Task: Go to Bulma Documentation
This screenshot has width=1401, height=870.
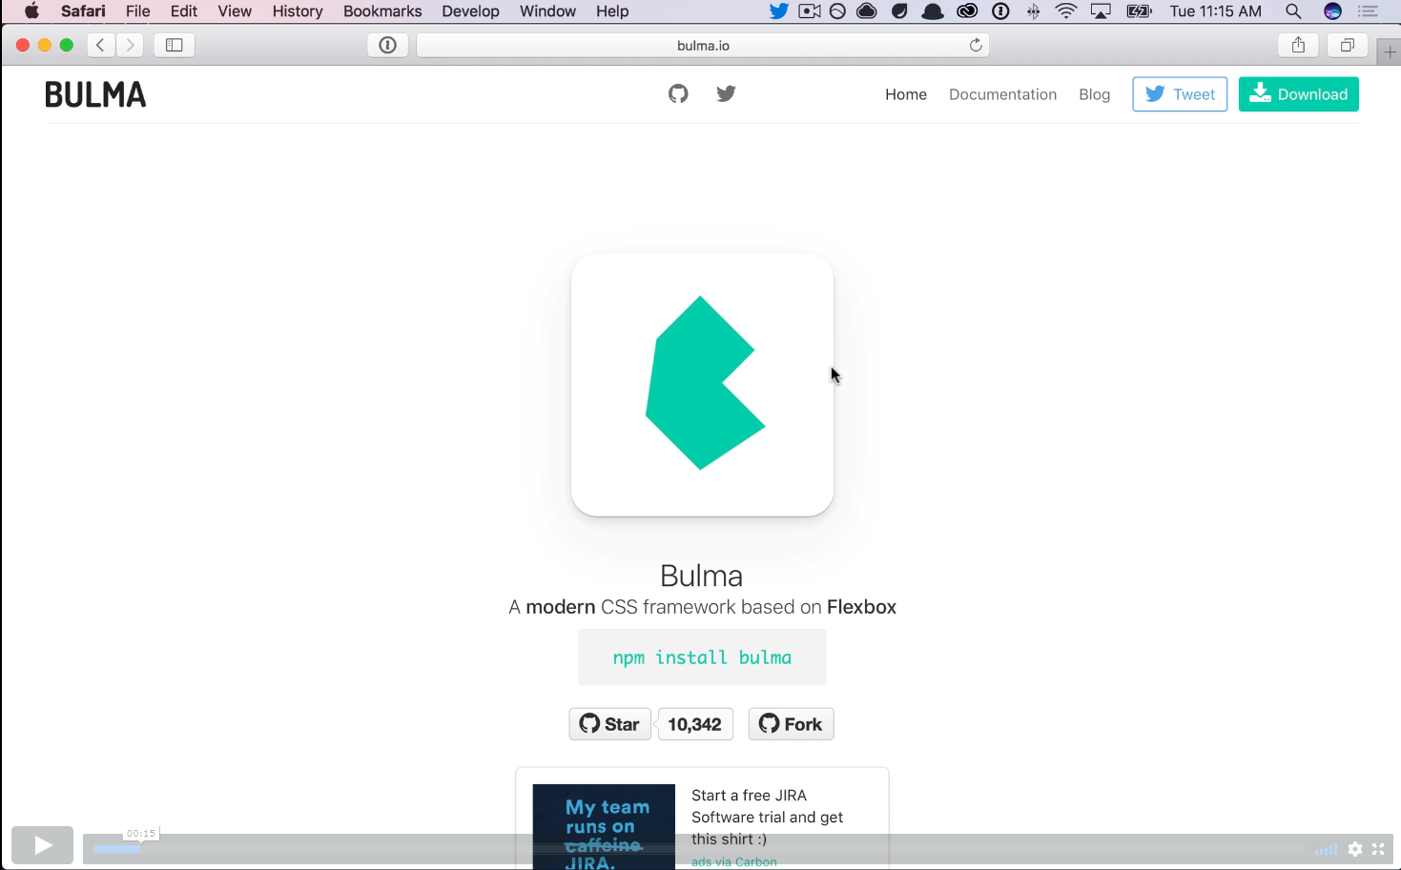Action: click(1002, 94)
